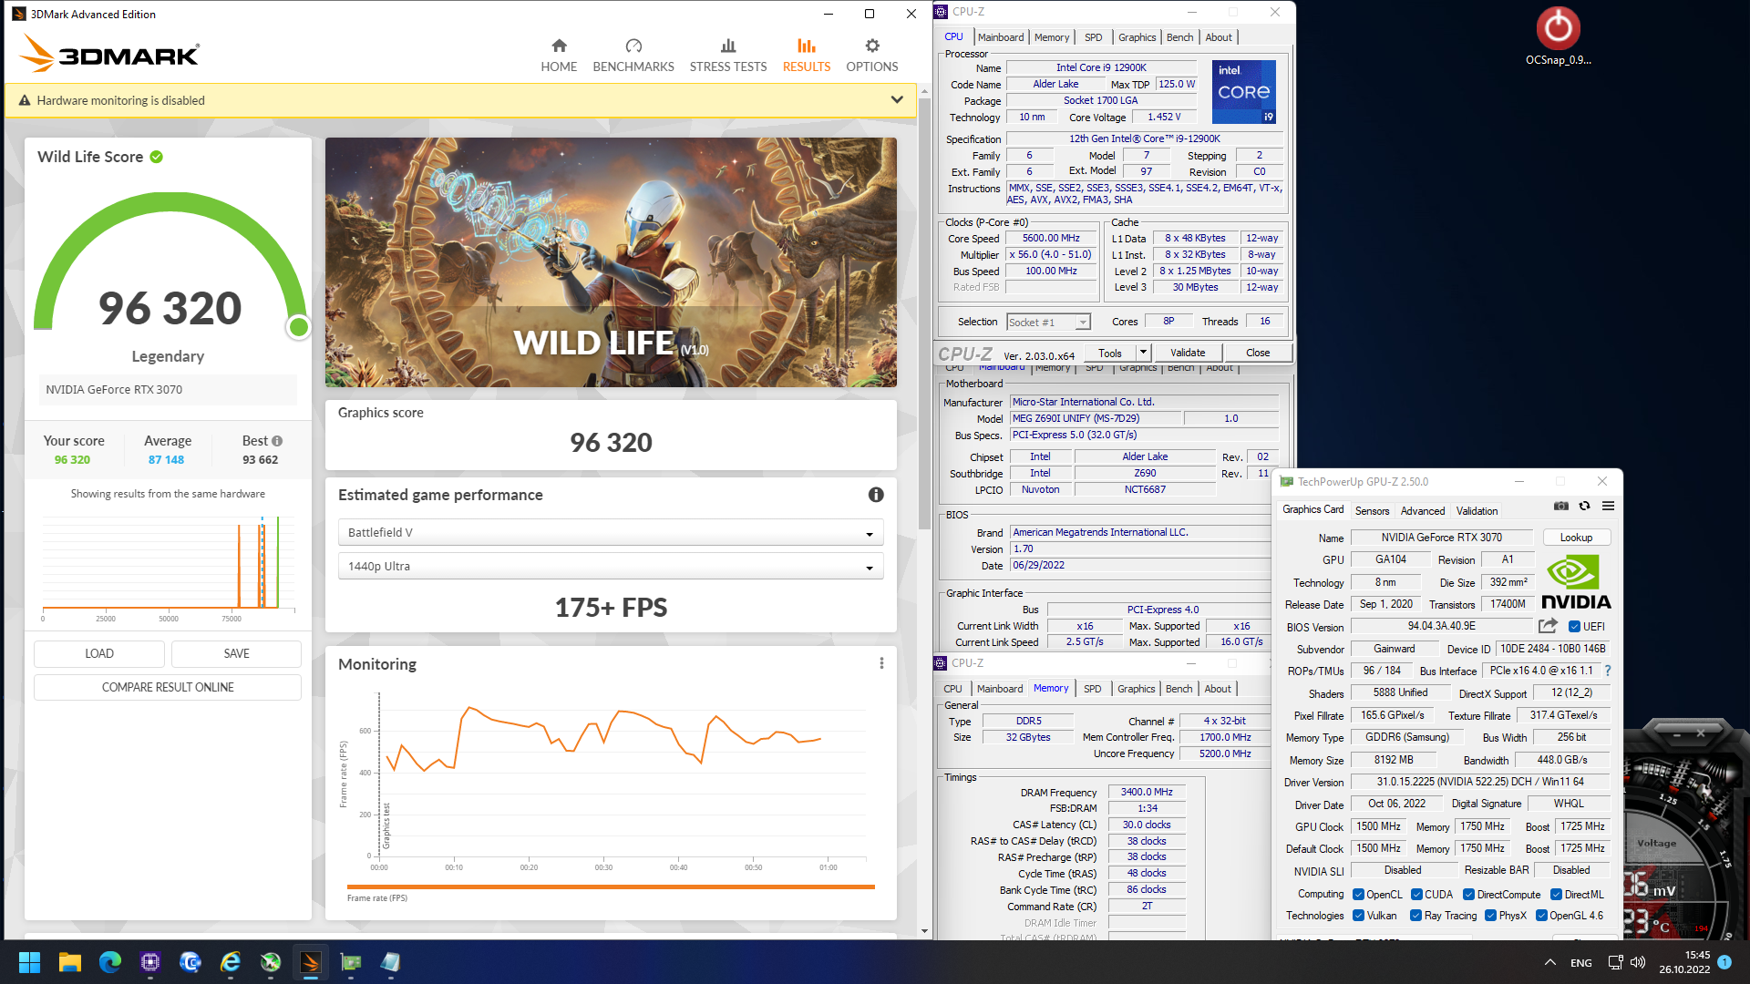Toggle the PhysX checkbox
The width and height of the screenshot is (1750, 984).
pos(1490,916)
